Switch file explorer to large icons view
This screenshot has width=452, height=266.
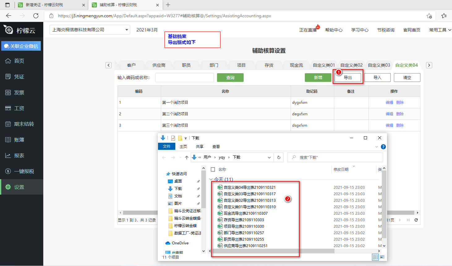tap(382, 257)
